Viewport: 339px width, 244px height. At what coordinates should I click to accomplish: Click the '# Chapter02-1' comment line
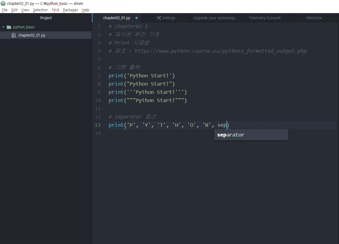point(128,26)
